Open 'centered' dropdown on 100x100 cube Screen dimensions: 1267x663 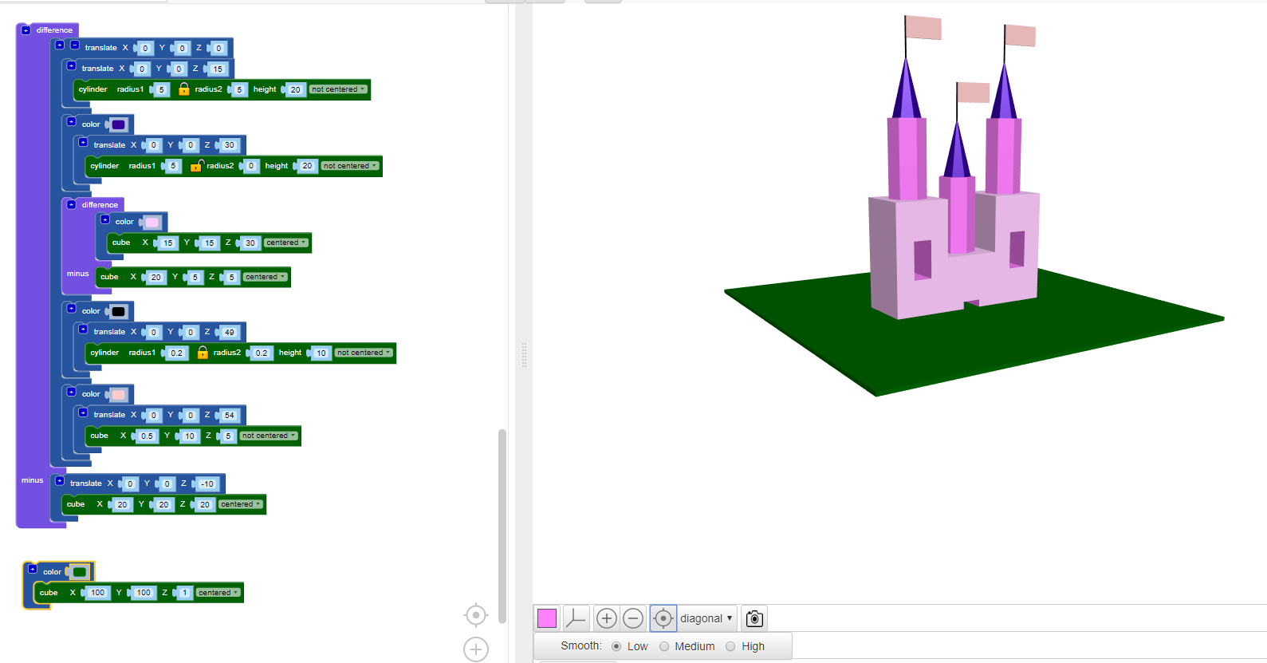pos(218,593)
